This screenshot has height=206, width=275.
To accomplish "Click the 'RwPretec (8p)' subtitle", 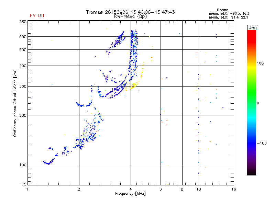I will [x=130, y=16].
